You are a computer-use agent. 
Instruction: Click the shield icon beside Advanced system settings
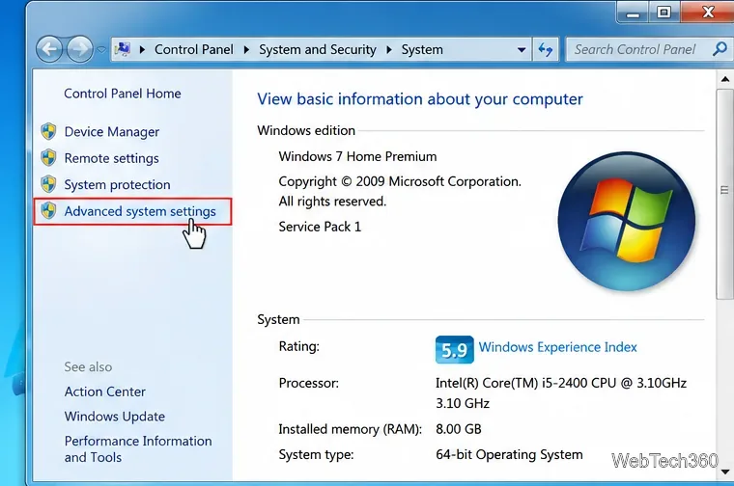tap(48, 211)
